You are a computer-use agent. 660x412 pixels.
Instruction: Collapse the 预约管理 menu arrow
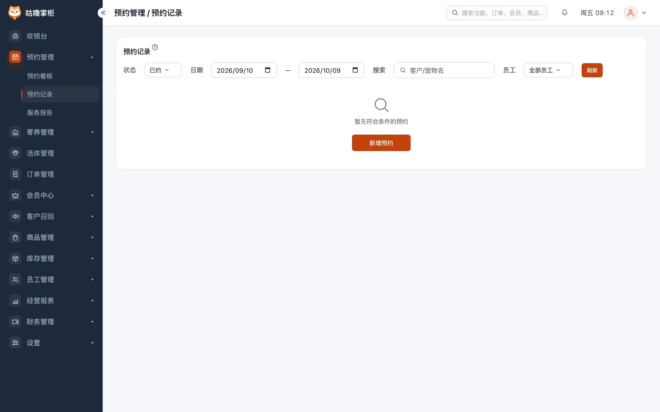[x=92, y=57]
